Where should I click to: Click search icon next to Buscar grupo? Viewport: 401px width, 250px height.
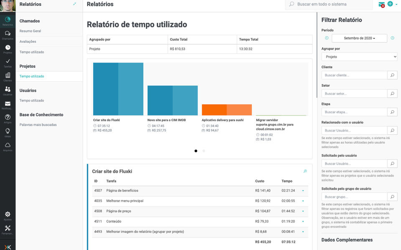pos(392,197)
